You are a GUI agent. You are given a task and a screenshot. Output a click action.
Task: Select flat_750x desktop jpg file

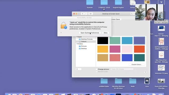[x=161, y=57]
